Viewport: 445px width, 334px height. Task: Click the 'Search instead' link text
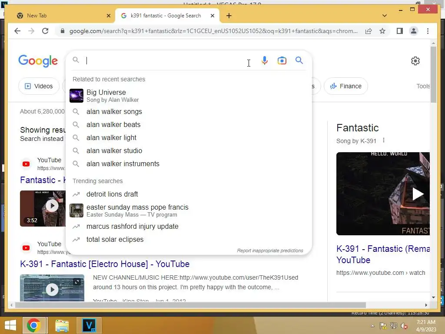tap(41, 139)
